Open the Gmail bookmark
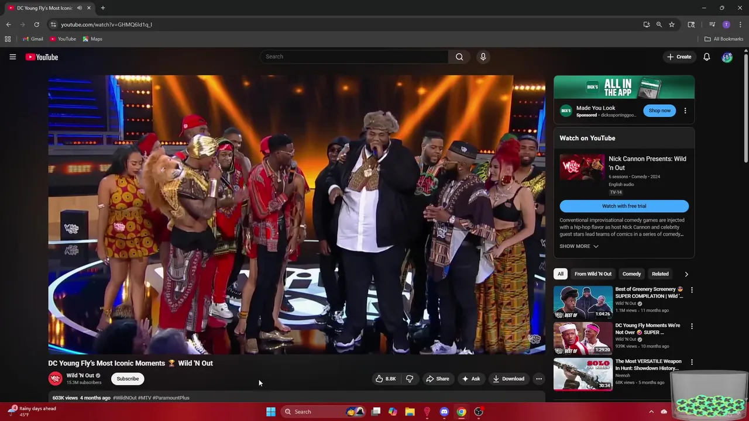Image resolution: width=749 pixels, height=421 pixels. 33,39
